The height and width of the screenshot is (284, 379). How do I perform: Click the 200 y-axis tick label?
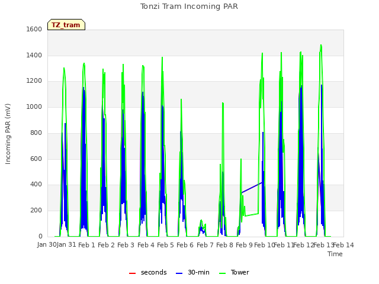point(36,211)
